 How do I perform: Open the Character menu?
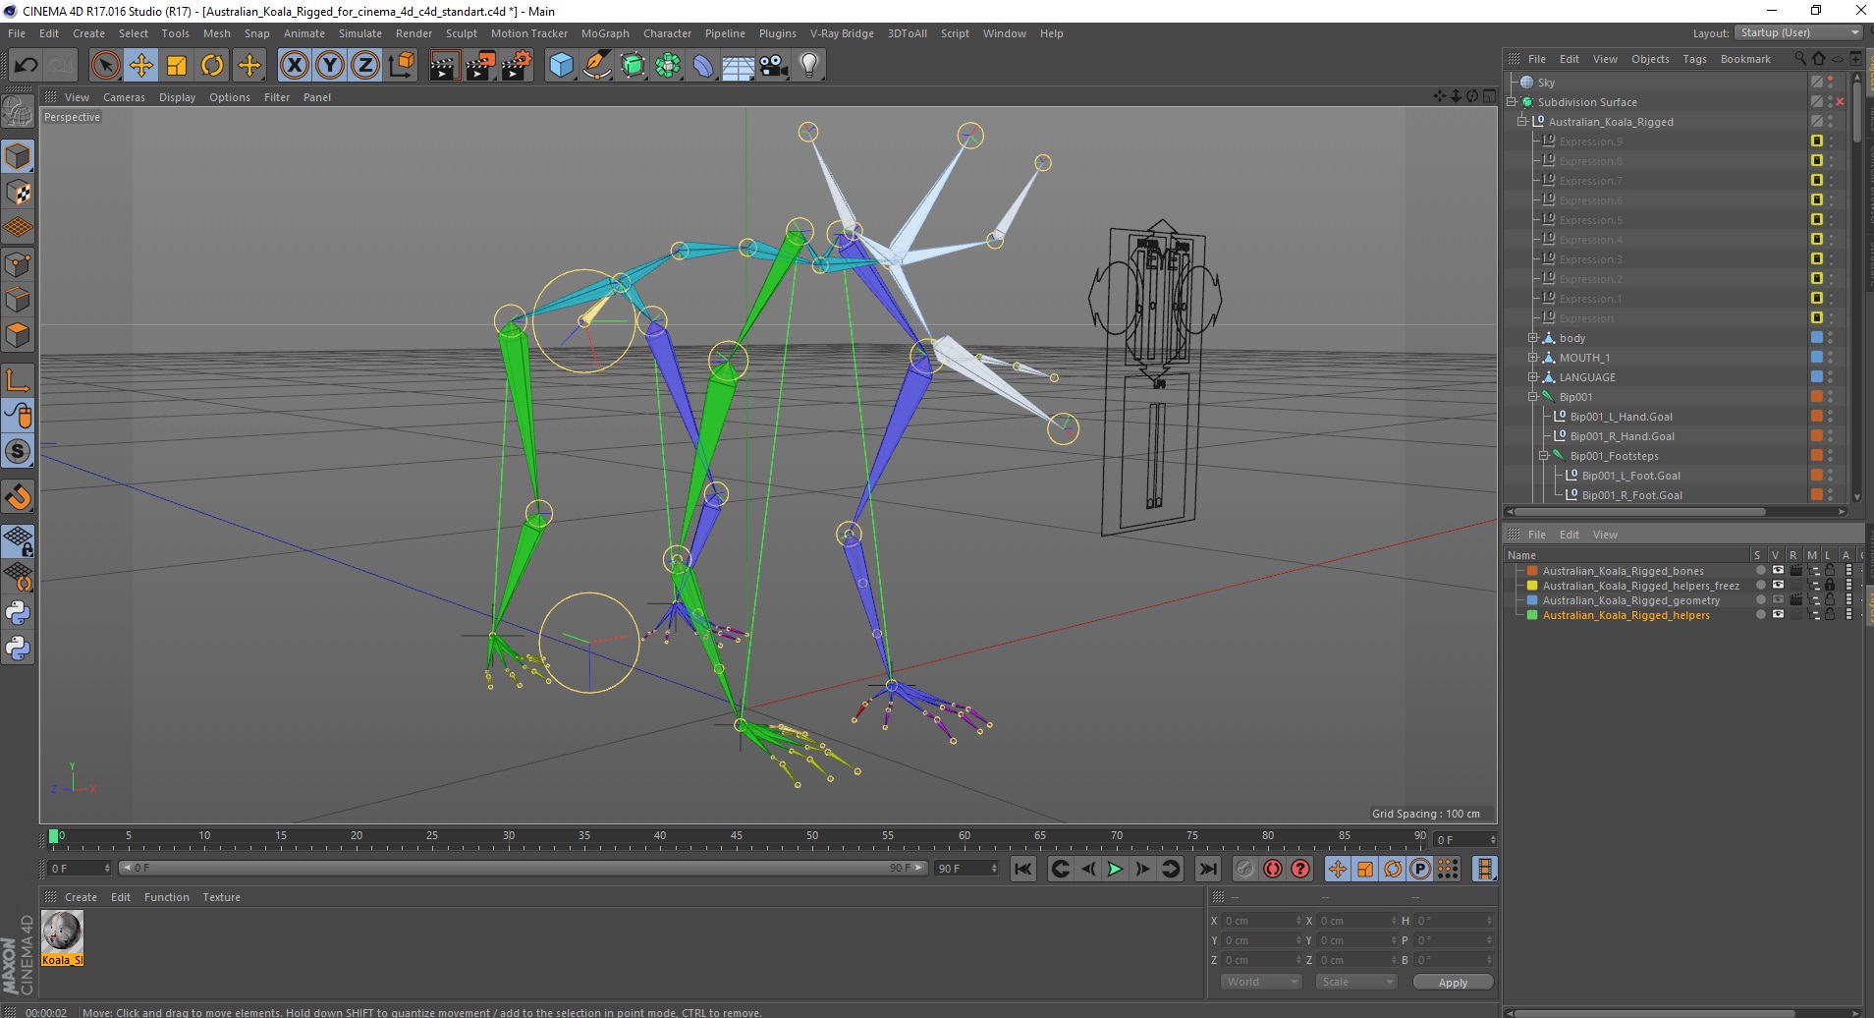(667, 33)
